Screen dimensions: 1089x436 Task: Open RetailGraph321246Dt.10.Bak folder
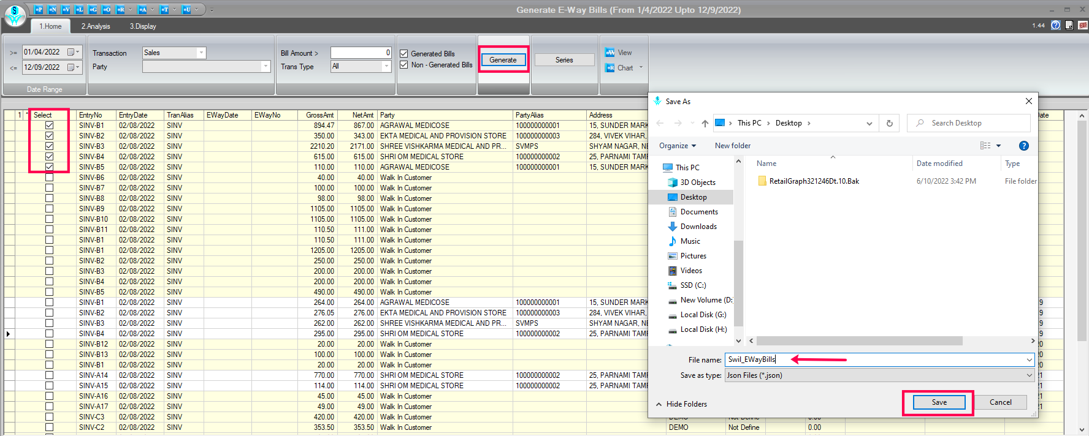(814, 181)
